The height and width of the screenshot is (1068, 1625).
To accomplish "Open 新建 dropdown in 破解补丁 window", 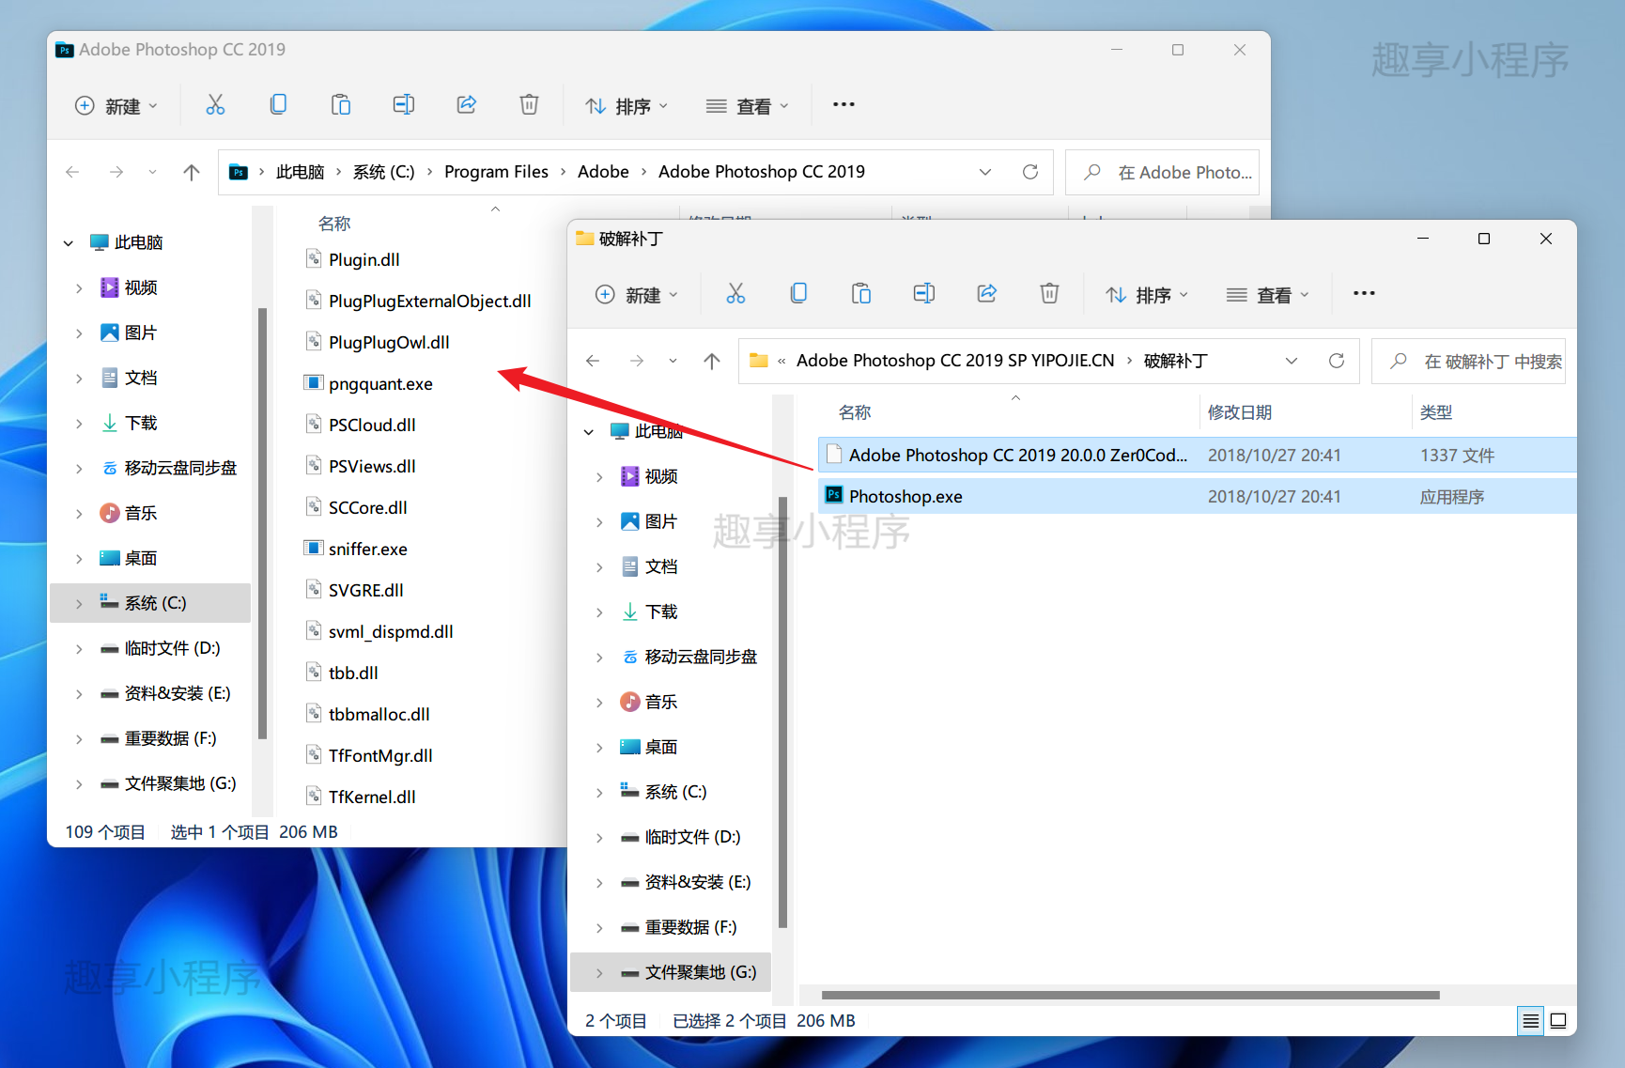I will (637, 295).
